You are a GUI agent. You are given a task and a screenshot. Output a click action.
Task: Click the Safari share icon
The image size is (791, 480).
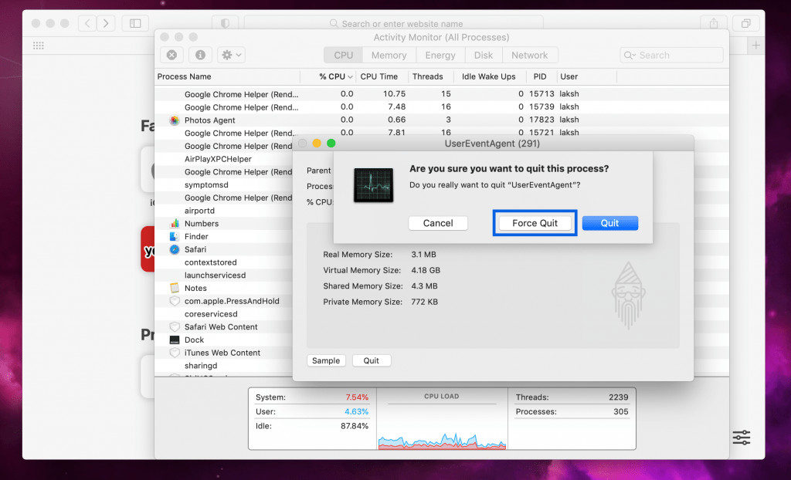point(713,23)
